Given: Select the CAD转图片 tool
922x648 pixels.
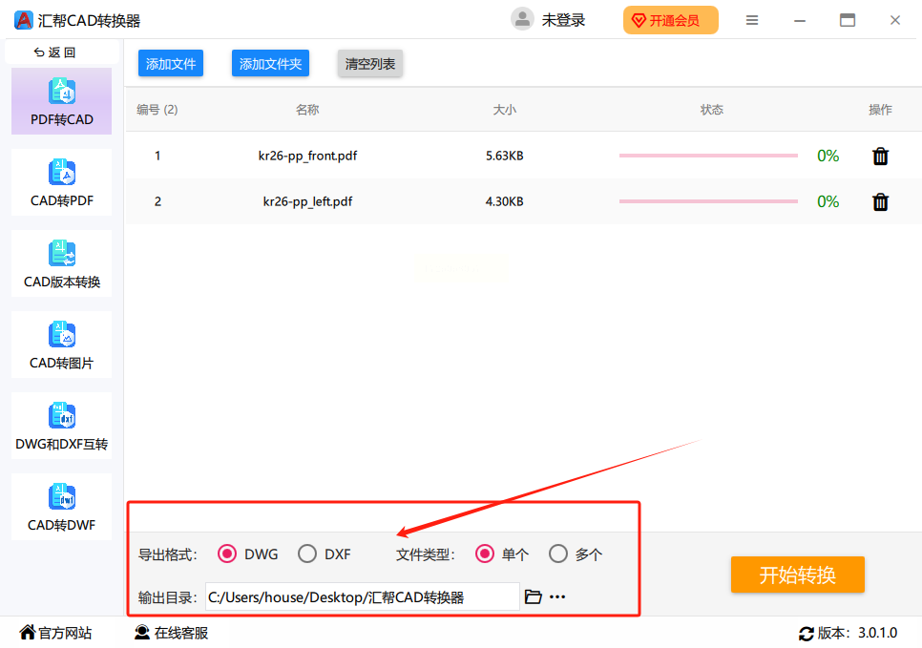Looking at the screenshot, I should point(62,345).
